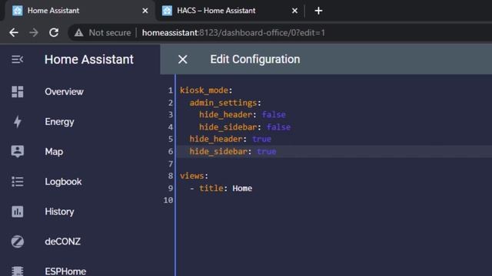The height and width of the screenshot is (276, 492).
Task: Go forward in browser history
Action: pyautogui.click(x=34, y=32)
